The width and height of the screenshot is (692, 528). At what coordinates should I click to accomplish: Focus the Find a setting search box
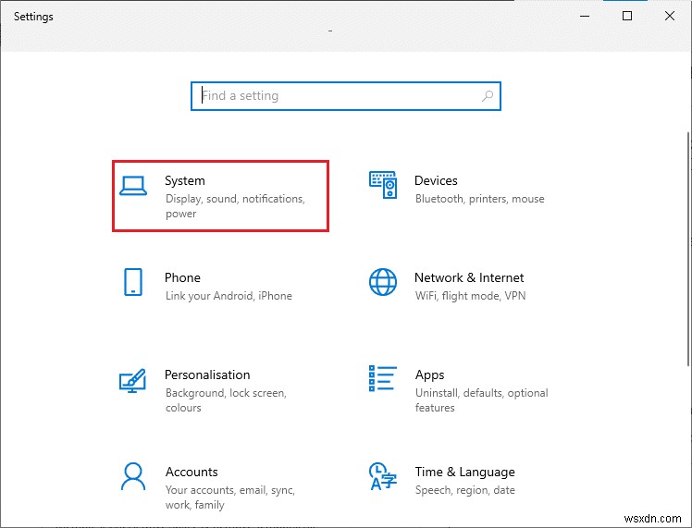(x=346, y=96)
